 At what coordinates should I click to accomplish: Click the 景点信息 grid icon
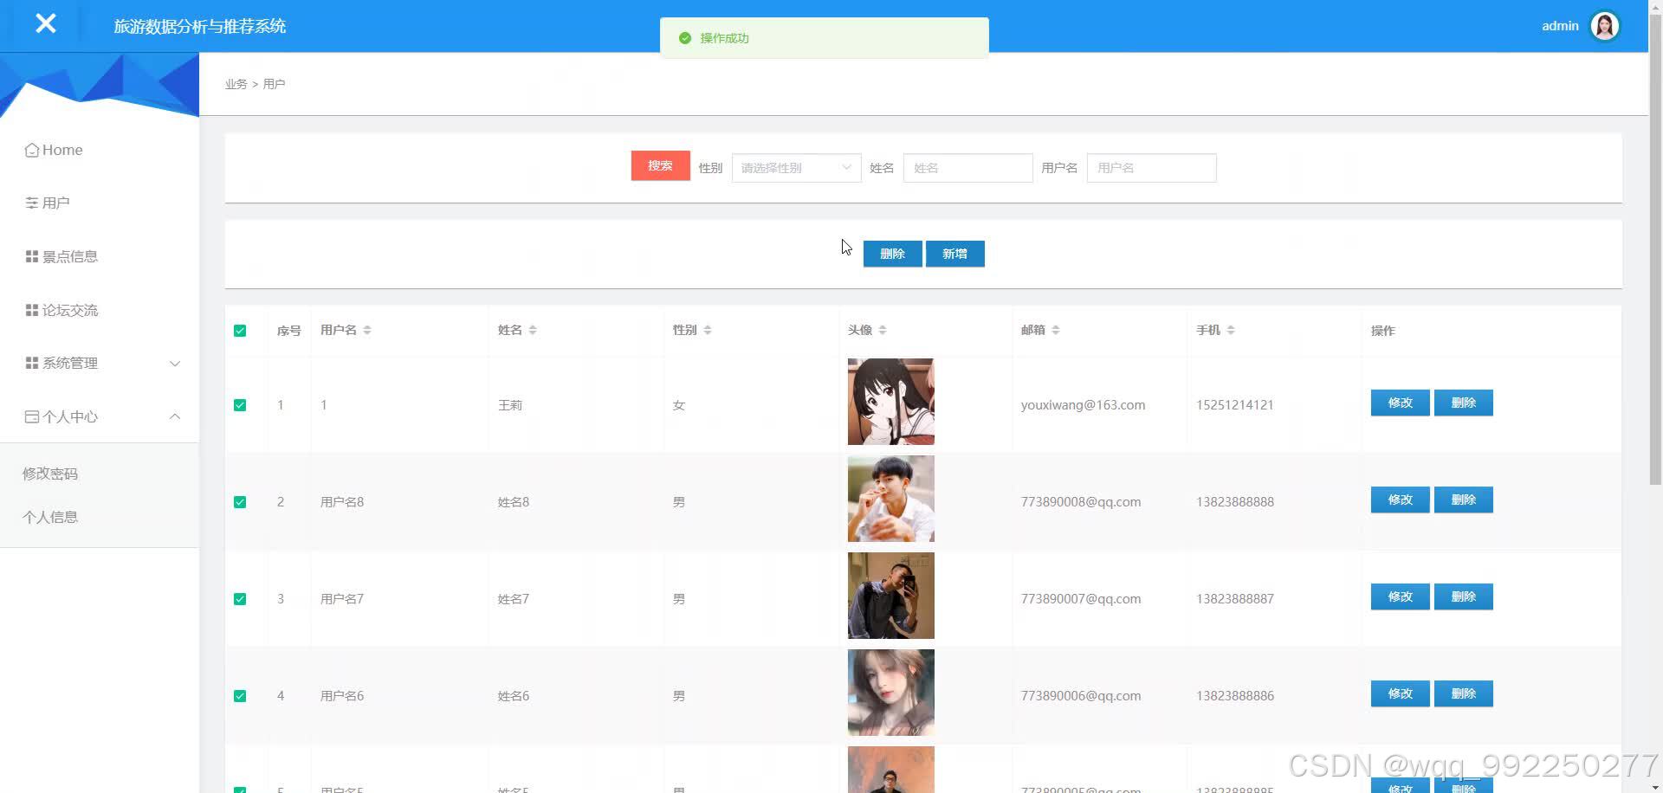point(32,256)
